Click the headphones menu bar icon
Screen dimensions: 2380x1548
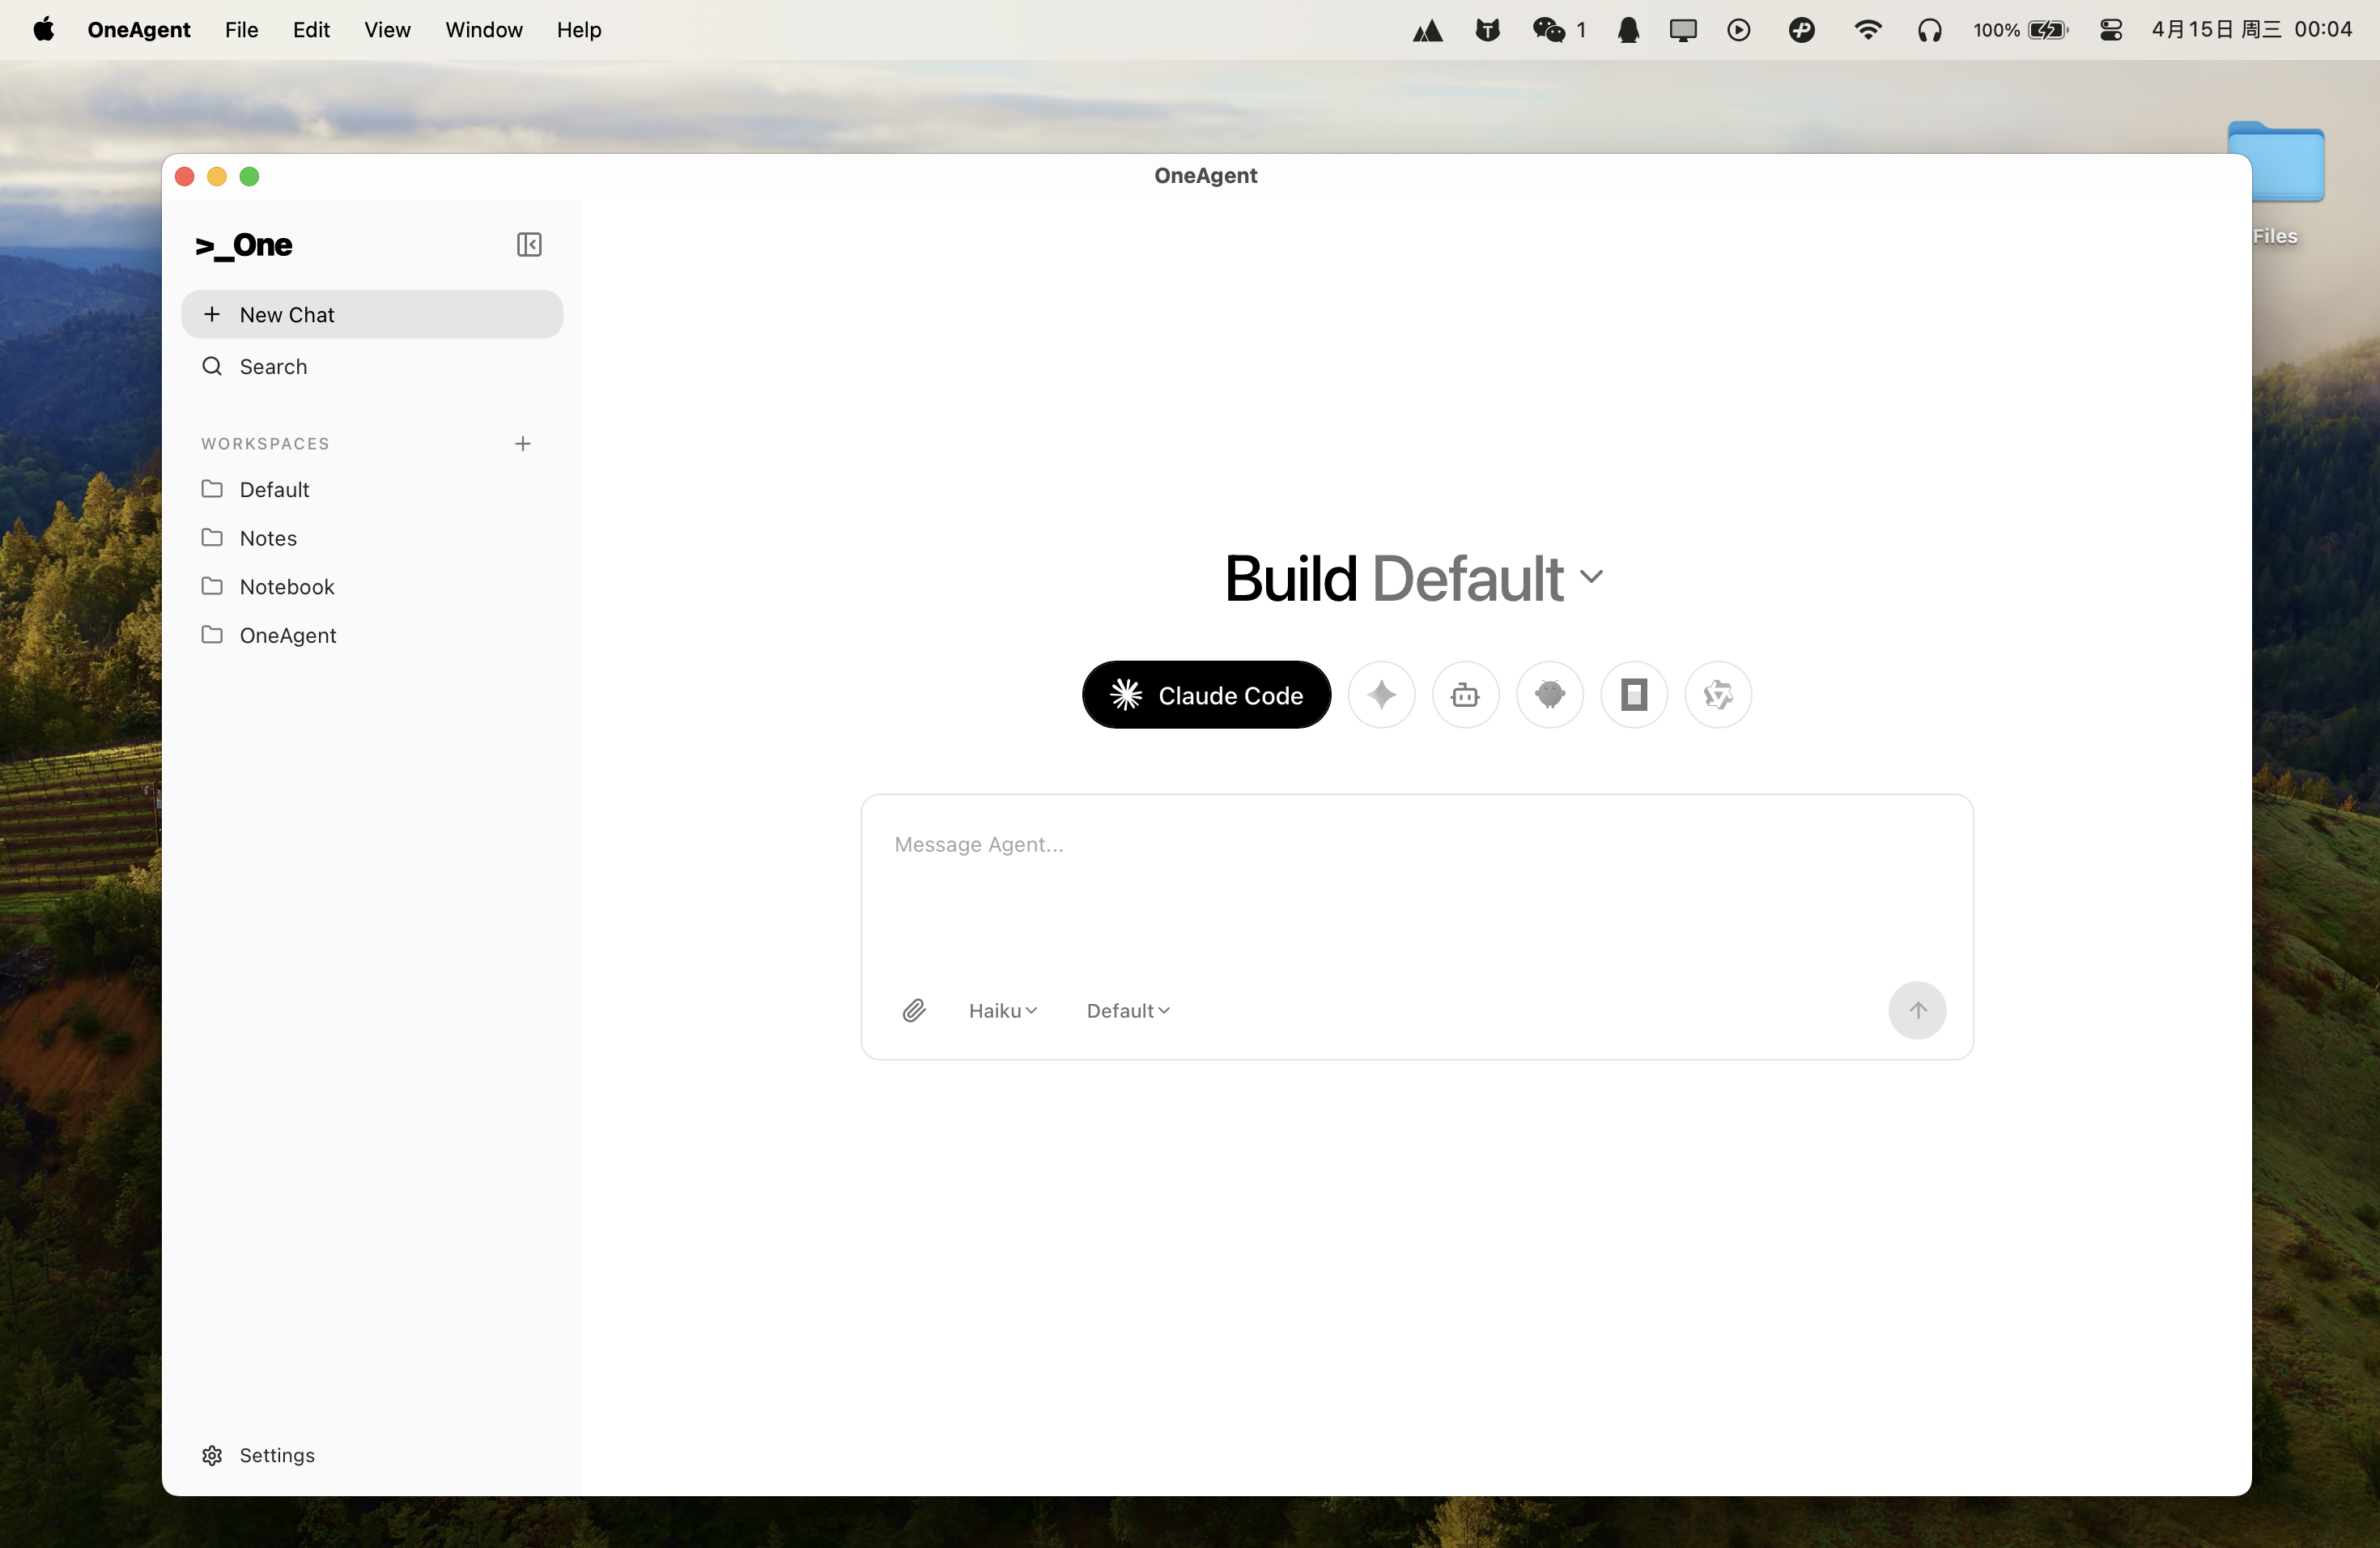point(1929,30)
